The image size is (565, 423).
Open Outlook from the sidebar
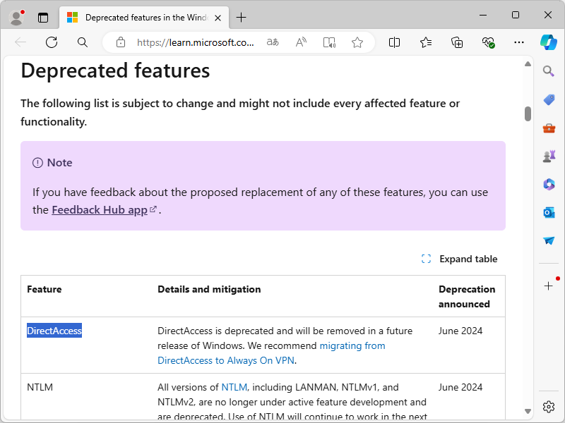click(x=549, y=212)
